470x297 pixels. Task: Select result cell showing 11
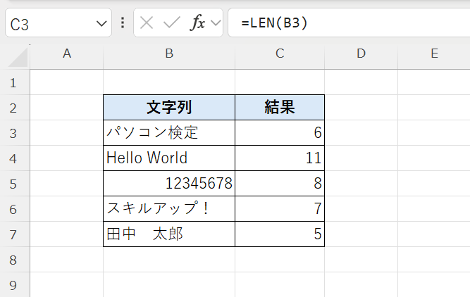(280, 158)
